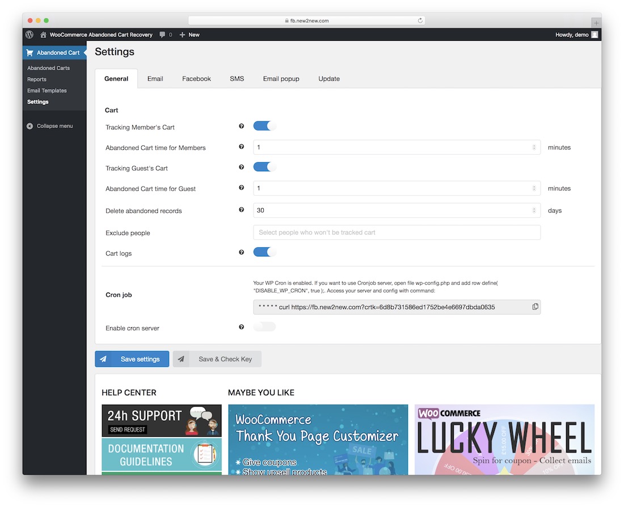Click the New link in admin bar
Screen dimensions: 624x507
coord(194,35)
